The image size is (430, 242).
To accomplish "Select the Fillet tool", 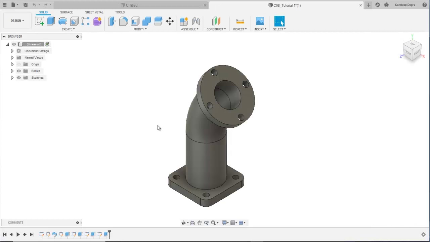I will pos(123,21).
